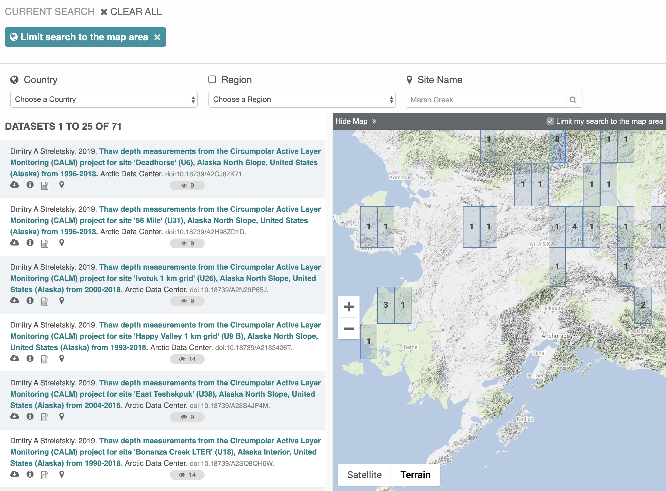Click the map pin icon for the Happy Valley dataset
Screen dimensions: 666x491
click(x=62, y=358)
